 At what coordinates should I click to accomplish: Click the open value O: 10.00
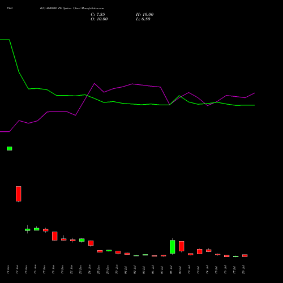(x=99, y=19)
